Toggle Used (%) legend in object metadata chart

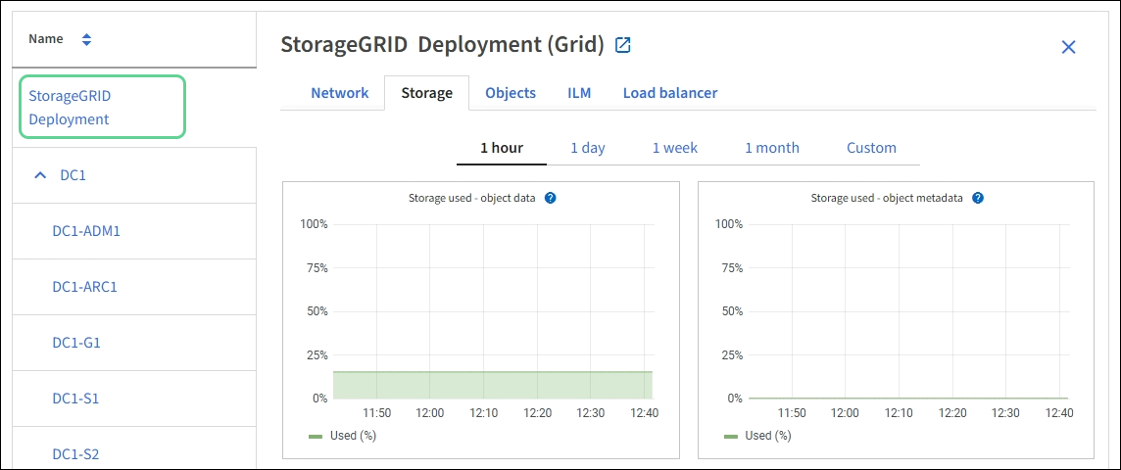pyautogui.click(x=757, y=435)
